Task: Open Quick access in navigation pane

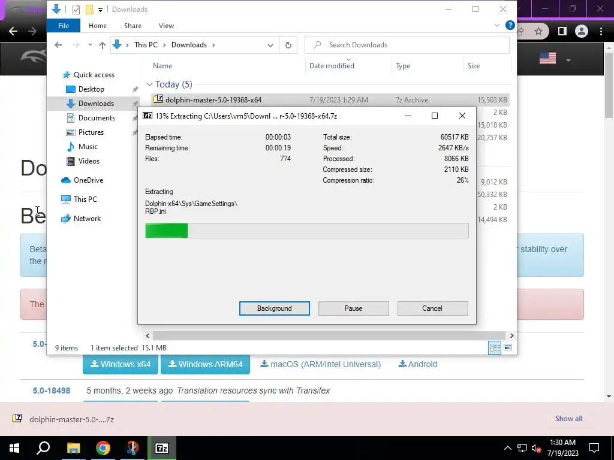Action: (x=94, y=75)
